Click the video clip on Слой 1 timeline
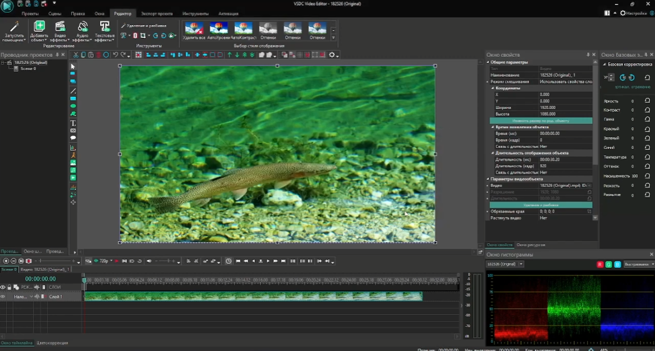The height and width of the screenshot is (351, 655). (x=253, y=297)
